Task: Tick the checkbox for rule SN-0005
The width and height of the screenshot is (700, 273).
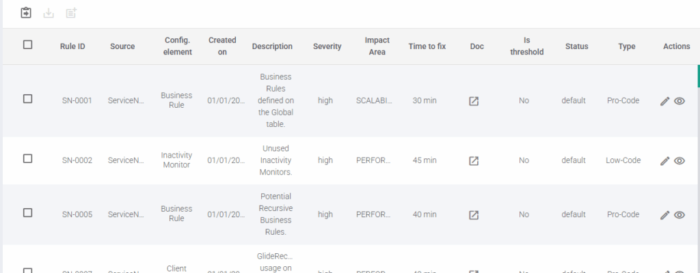Action: pyautogui.click(x=28, y=213)
